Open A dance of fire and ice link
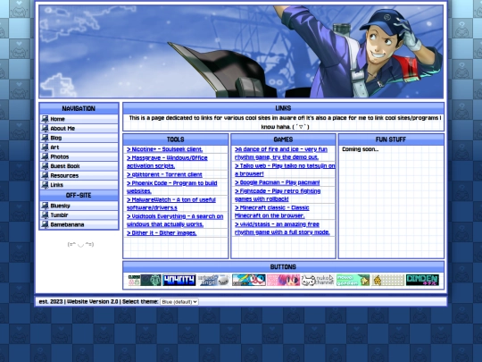Image resolution: width=482 pixels, height=362 pixels. click(x=281, y=154)
